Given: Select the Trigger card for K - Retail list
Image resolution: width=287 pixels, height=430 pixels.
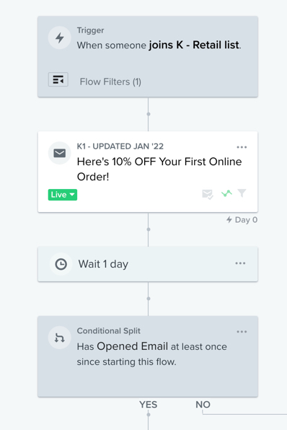Looking at the screenshot, I should click(148, 56).
